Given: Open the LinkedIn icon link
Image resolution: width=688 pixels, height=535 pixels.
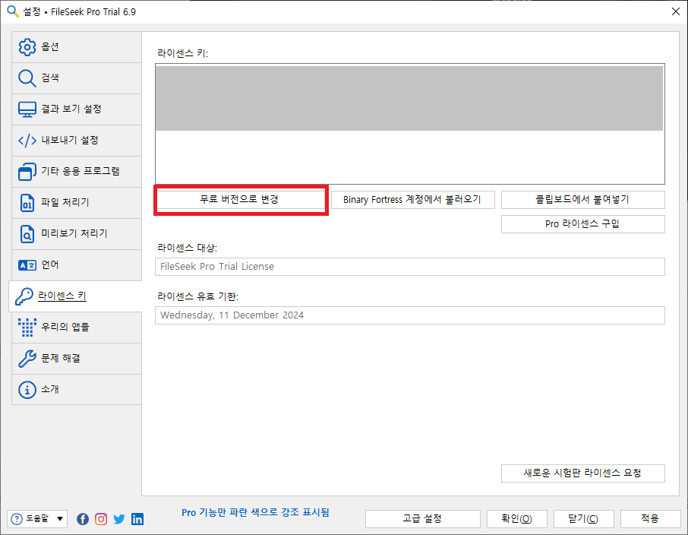Looking at the screenshot, I should pos(137,519).
